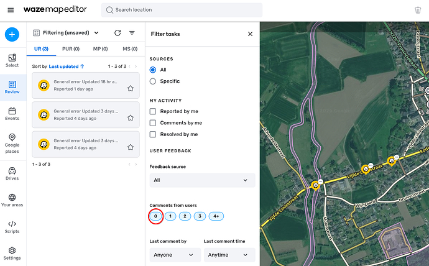This screenshot has width=429, height=266.
Task: Toggle the 2 comments chip
Action: click(x=185, y=216)
